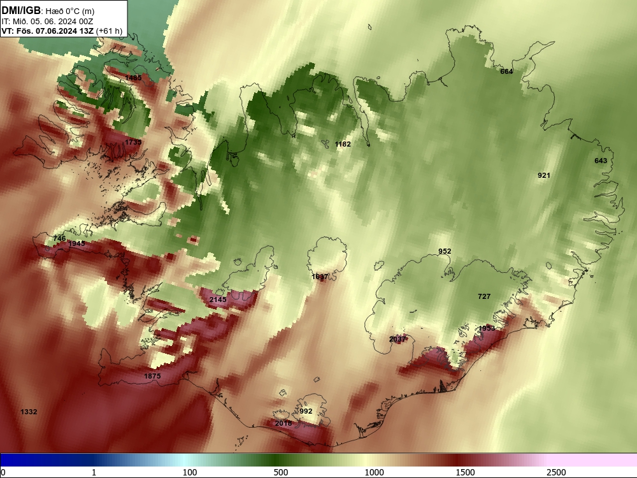The width and height of the screenshot is (637, 478).
Task: Select the 1182 value on the map
Action: click(x=343, y=144)
